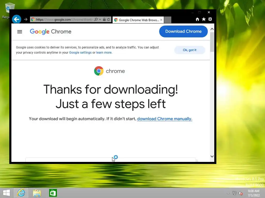Open the address bar autocomplete dropdown arrow
The width and height of the screenshot is (265, 198).
[x=100, y=20]
